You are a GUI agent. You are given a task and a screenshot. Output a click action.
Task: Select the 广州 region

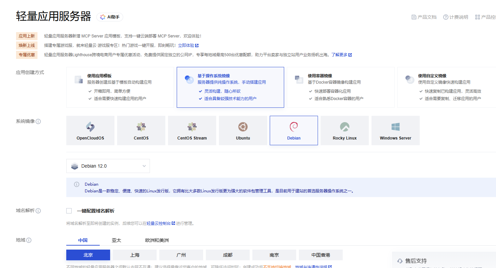[181, 255]
